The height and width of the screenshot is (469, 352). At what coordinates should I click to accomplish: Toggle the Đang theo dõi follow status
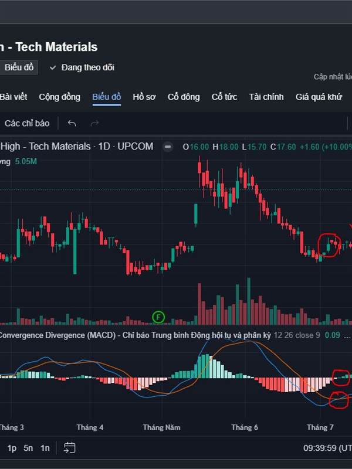click(82, 67)
